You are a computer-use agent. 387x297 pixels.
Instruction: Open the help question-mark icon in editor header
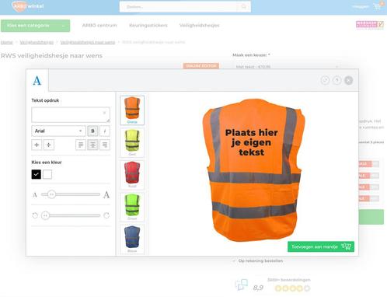click(x=336, y=80)
